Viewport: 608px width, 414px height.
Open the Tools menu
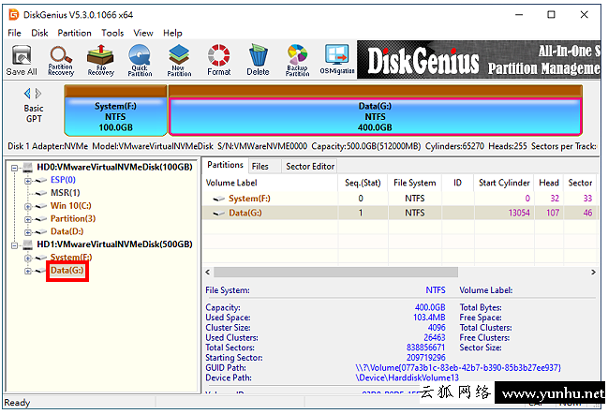[x=112, y=33]
